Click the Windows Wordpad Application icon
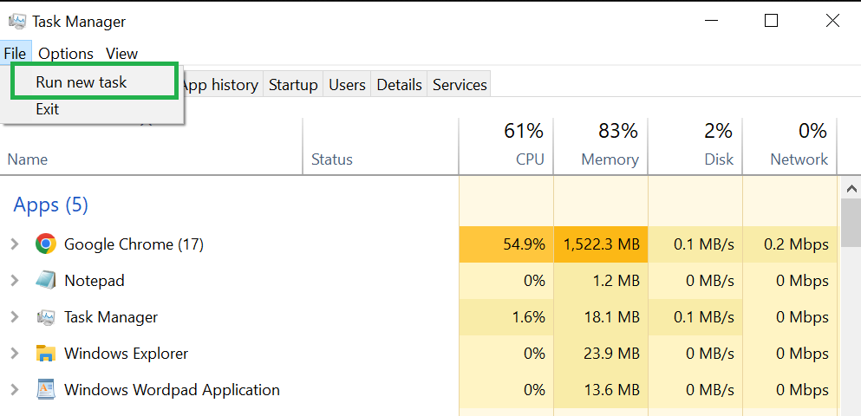Image resolution: width=861 pixels, height=416 pixels. [46, 390]
